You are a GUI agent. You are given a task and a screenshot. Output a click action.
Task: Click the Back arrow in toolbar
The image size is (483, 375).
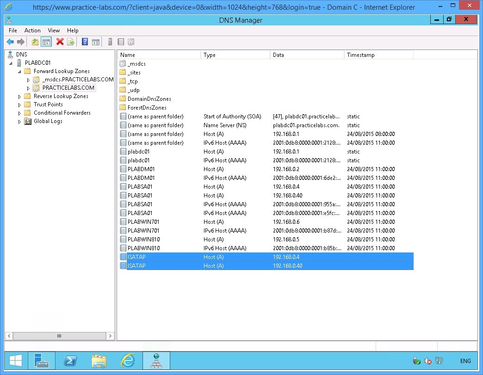pyautogui.click(x=10, y=42)
